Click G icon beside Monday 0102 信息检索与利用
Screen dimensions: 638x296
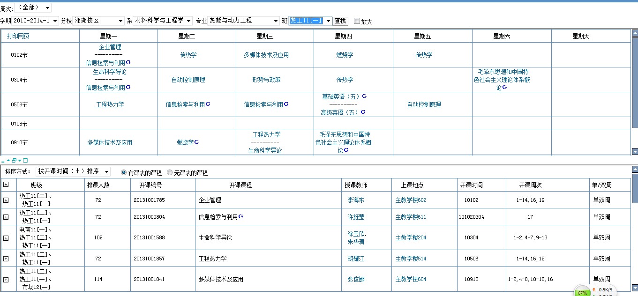128,62
